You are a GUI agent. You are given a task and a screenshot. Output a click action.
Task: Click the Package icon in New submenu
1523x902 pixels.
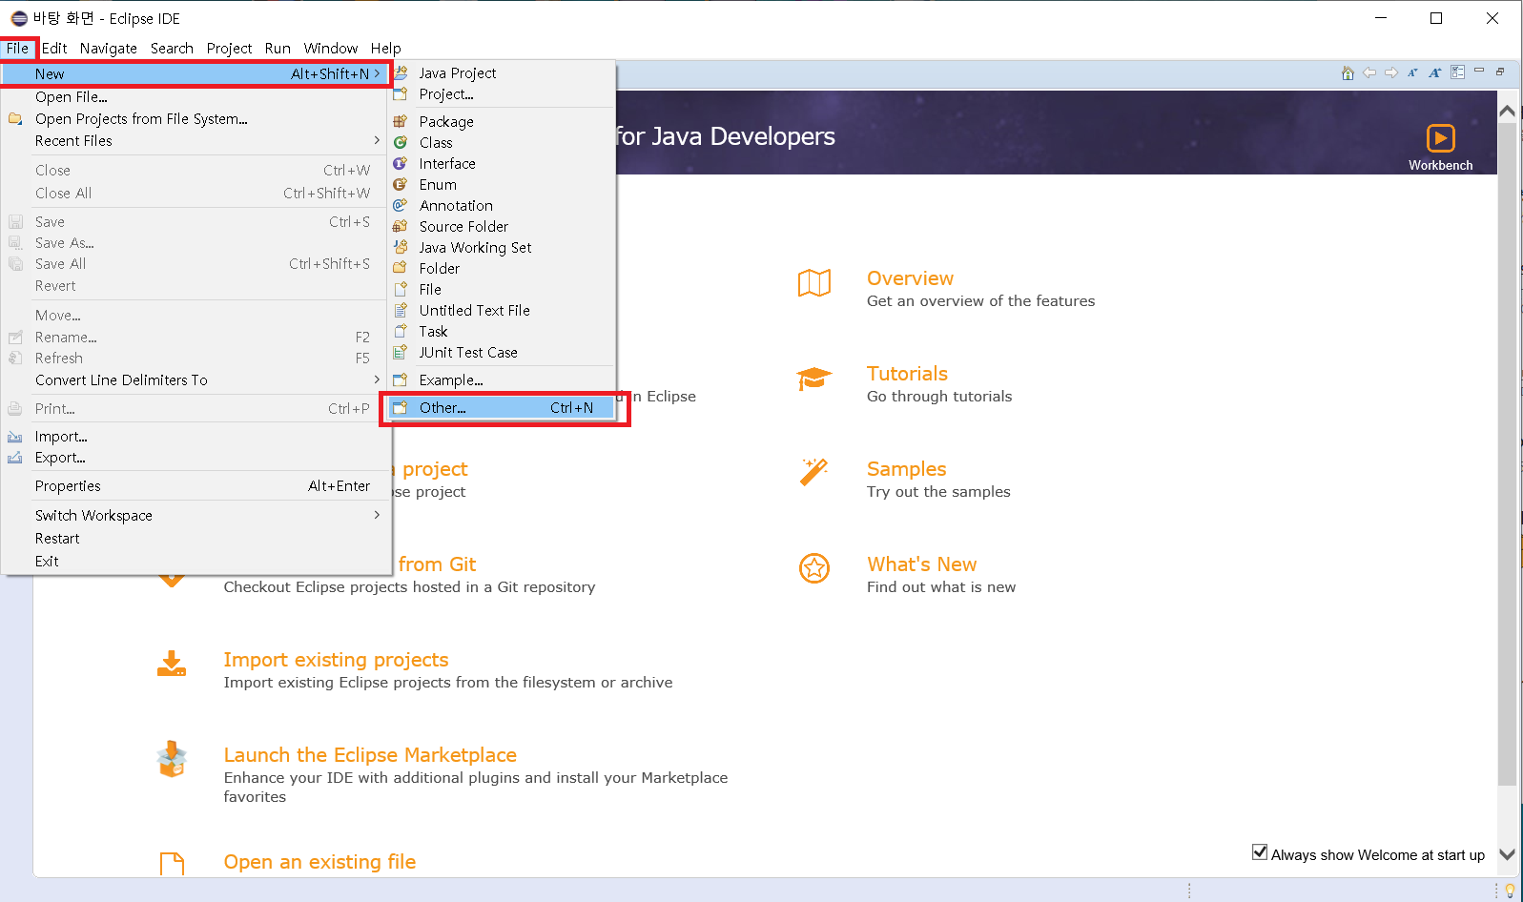(x=401, y=121)
